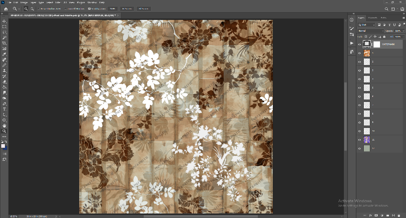
Task: Toggle Resize Windows to Fit checkbox
Action: click(39, 9)
